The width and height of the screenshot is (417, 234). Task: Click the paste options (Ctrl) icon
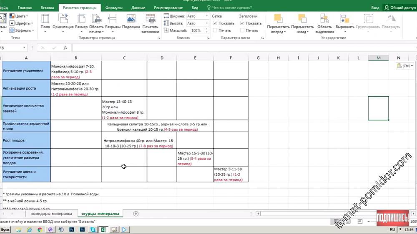coord(405,66)
